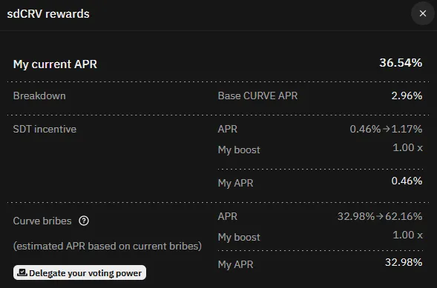Open the Curve bribes help tooltip icon
Image resolution: width=437 pixels, height=288 pixels.
coord(84,221)
